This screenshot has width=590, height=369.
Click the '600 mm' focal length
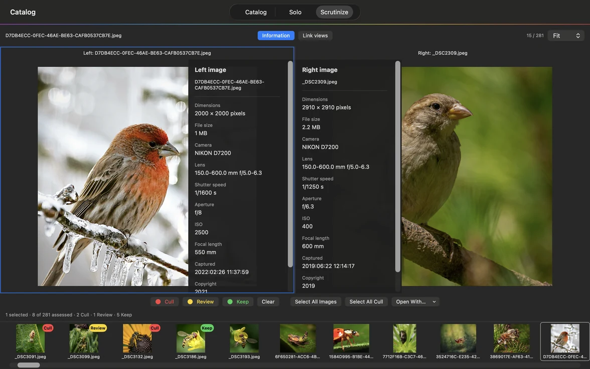pyautogui.click(x=313, y=246)
